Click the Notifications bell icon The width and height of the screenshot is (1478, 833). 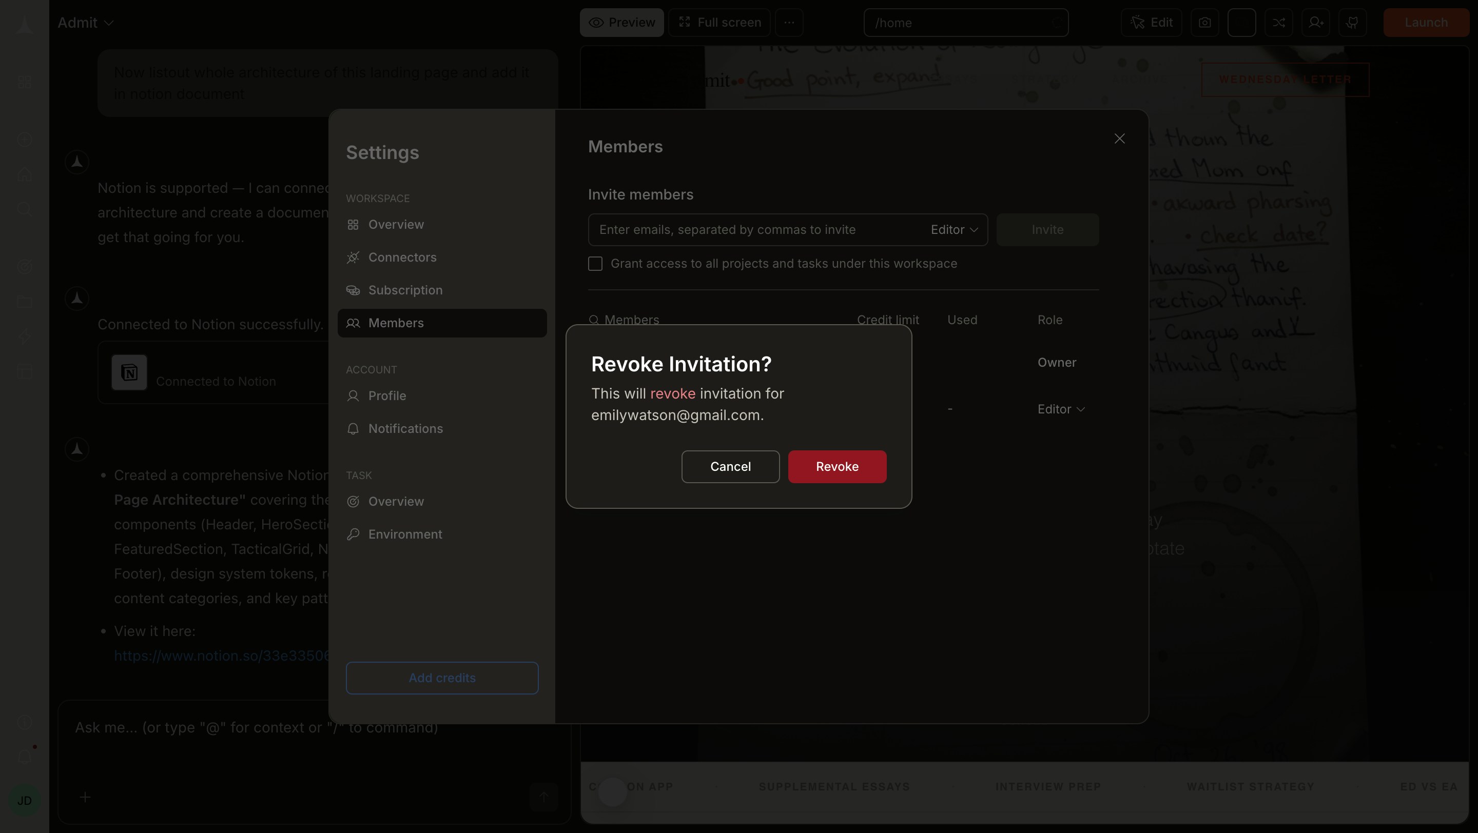(x=353, y=429)
